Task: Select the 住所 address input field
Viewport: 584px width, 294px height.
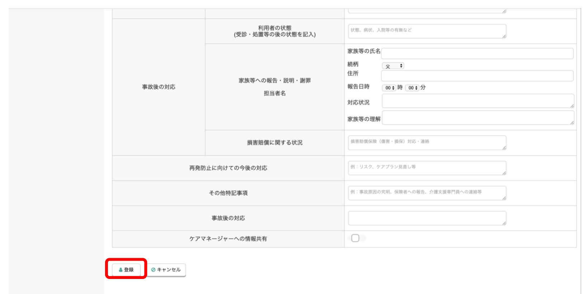Action: click(x=477, y=76)
